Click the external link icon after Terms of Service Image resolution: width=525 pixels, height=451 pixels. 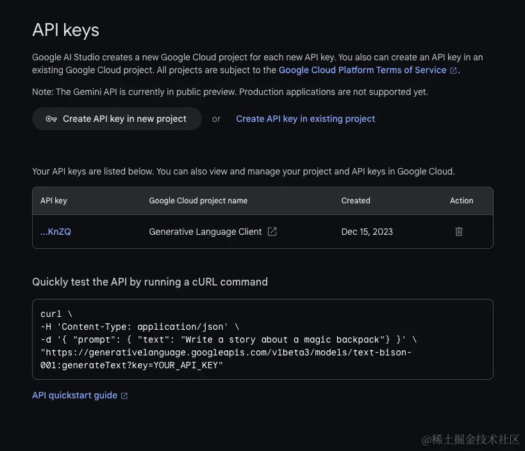[x=454, y=71]
